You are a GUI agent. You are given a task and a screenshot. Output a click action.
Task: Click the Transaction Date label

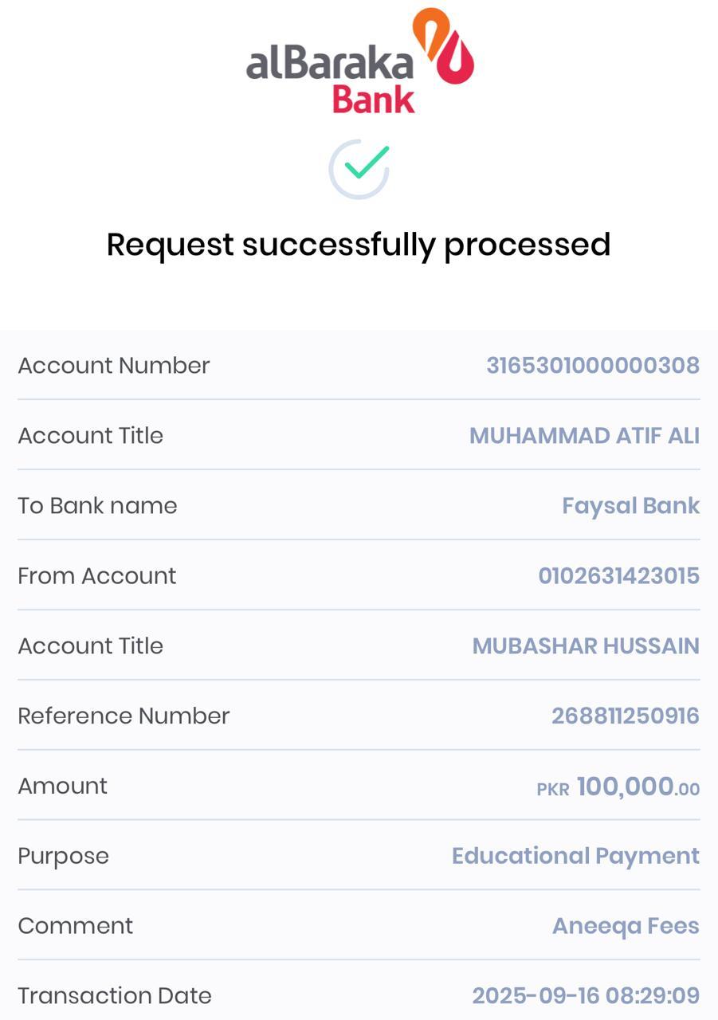[115, 996]
